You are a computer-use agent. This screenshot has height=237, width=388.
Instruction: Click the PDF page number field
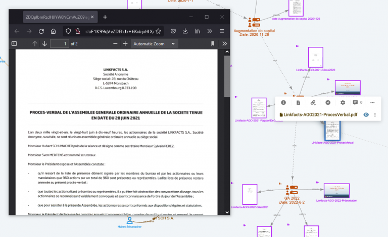click(x=60, y=44)
